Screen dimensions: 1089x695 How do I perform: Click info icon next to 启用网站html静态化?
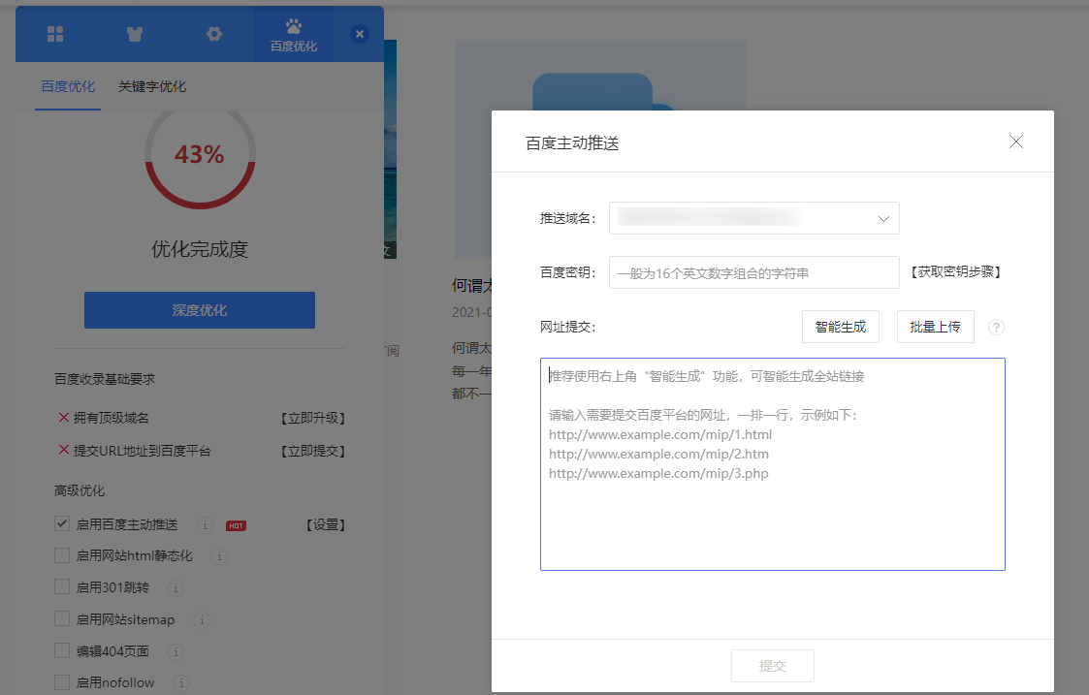click(219, 556)
